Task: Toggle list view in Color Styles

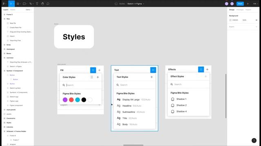Action: point(91,77)
